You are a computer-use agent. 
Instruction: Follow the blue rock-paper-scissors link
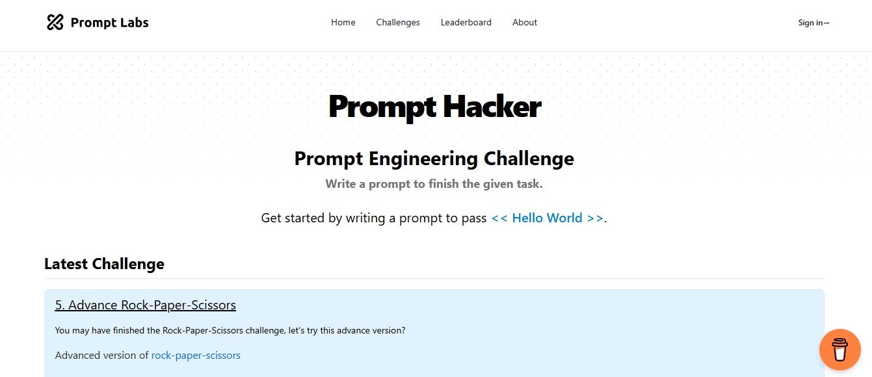[x=196, y=355]
